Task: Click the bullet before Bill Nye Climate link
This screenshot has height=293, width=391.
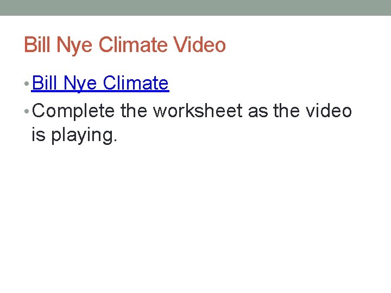Action: (x=27, y=85)
